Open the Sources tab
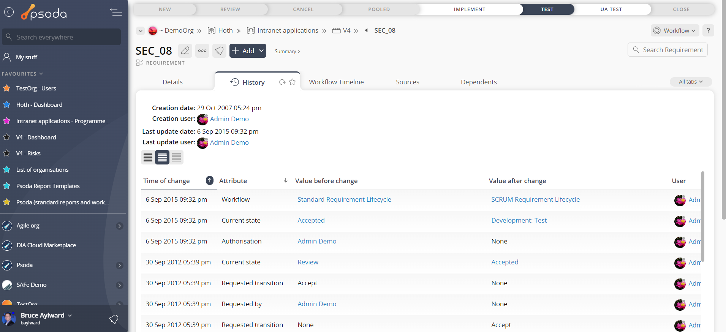This screenshot has height=332, width=726. click(x=407, y=82)
